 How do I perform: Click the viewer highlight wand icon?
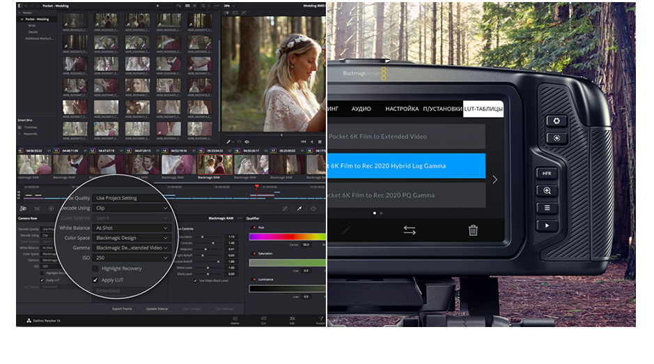(244, 13)
